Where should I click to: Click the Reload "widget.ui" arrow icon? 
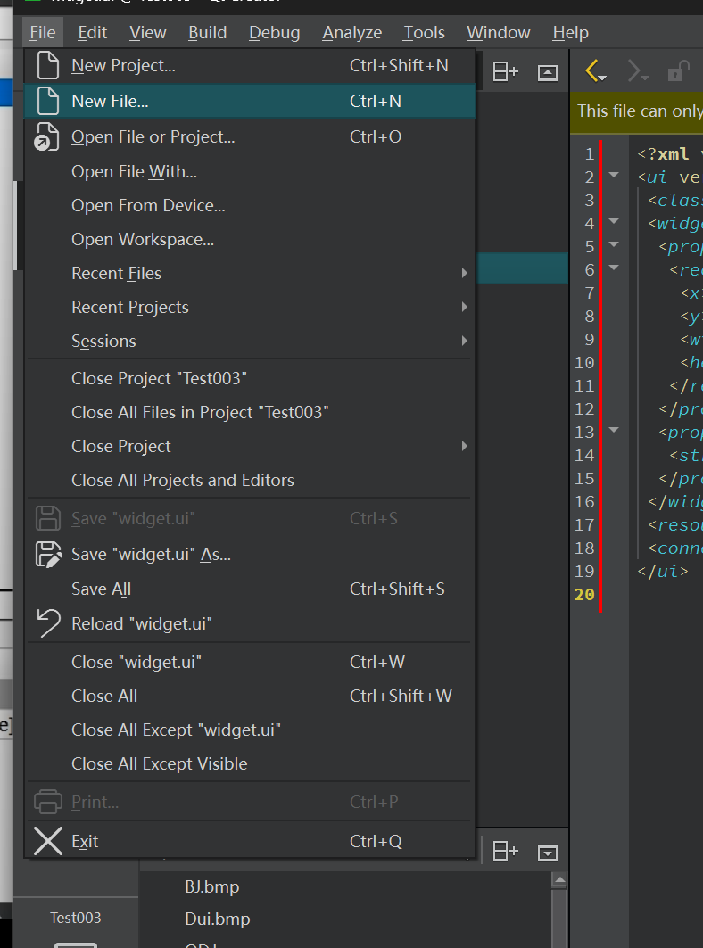coord(47,623)
